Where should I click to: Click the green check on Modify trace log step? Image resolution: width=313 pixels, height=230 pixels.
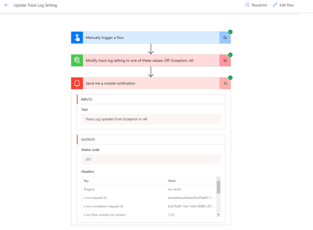click(x=230, y=55)
